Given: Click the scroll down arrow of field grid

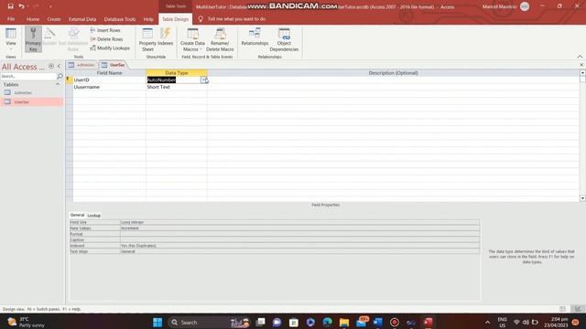Looking at the screenshot, I should pyautogui.click(x=582, y=198).
